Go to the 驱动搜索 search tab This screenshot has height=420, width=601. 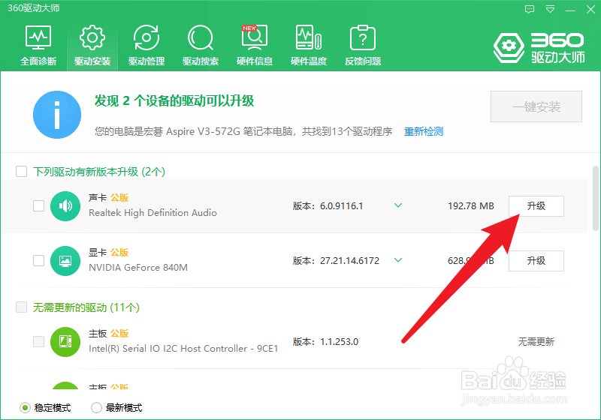coord(201,46)
